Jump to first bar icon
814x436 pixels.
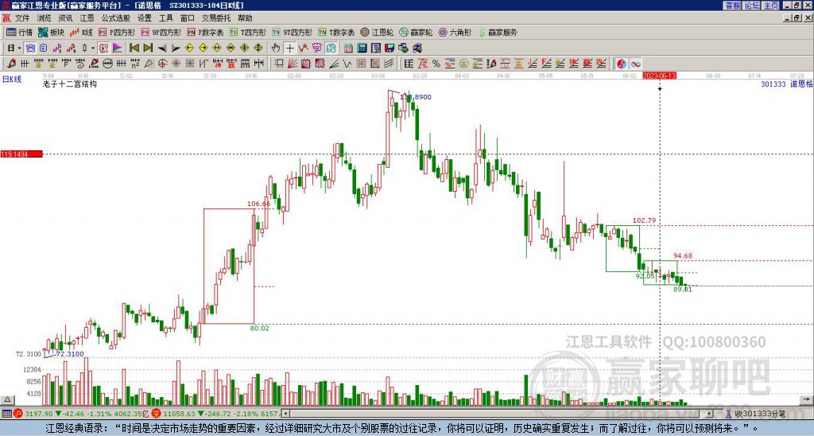[x=134, y=48]
